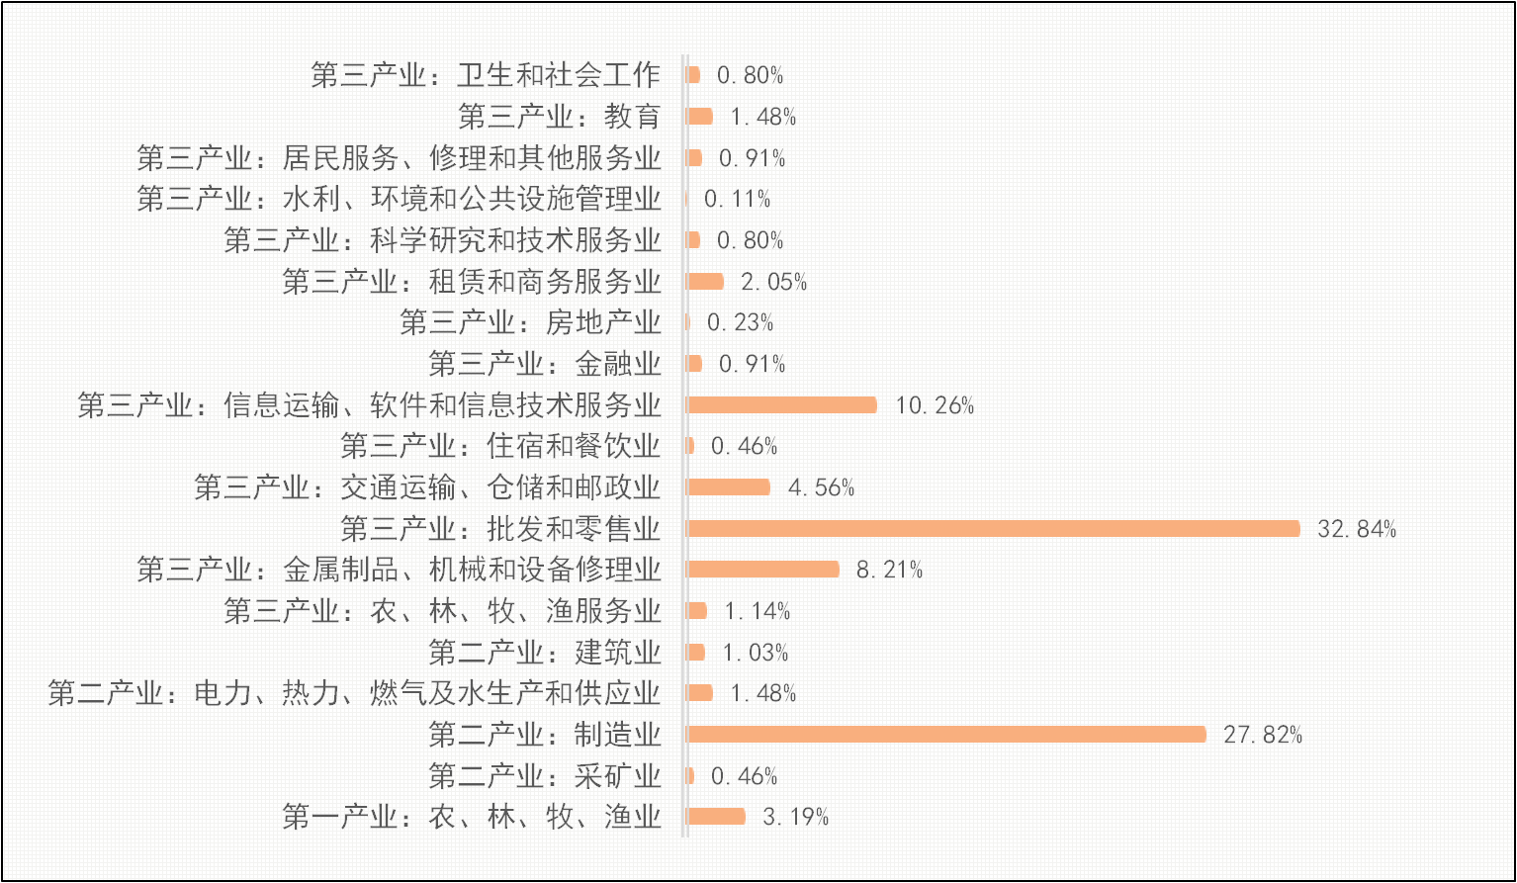Click the 32.84% wholesale and retail bar
The width and height of the screenshot is (1517, 883).
(993, 529)
